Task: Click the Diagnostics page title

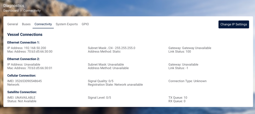Action: point(14,6)
